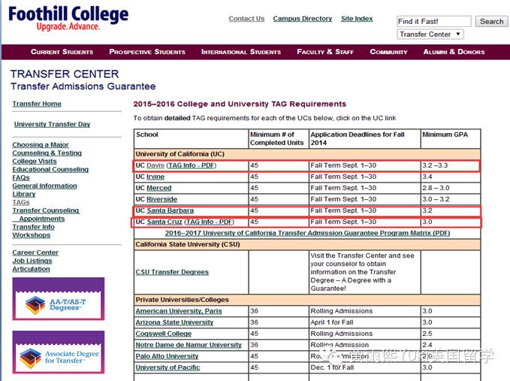Click UC Irvine minimum GPA 3.4

click(x=427, y=177)
